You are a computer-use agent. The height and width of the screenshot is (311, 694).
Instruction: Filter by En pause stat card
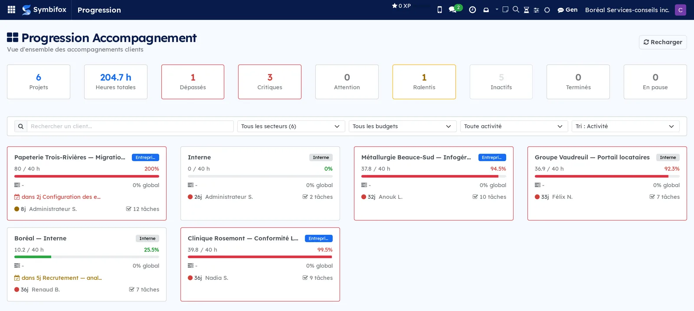click(655, 82)
